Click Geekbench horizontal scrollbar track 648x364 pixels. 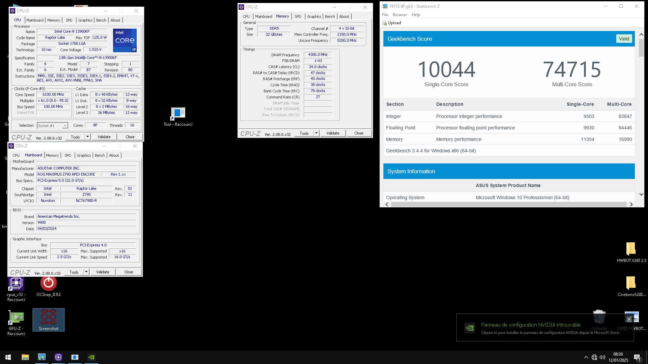coord(509,205)
